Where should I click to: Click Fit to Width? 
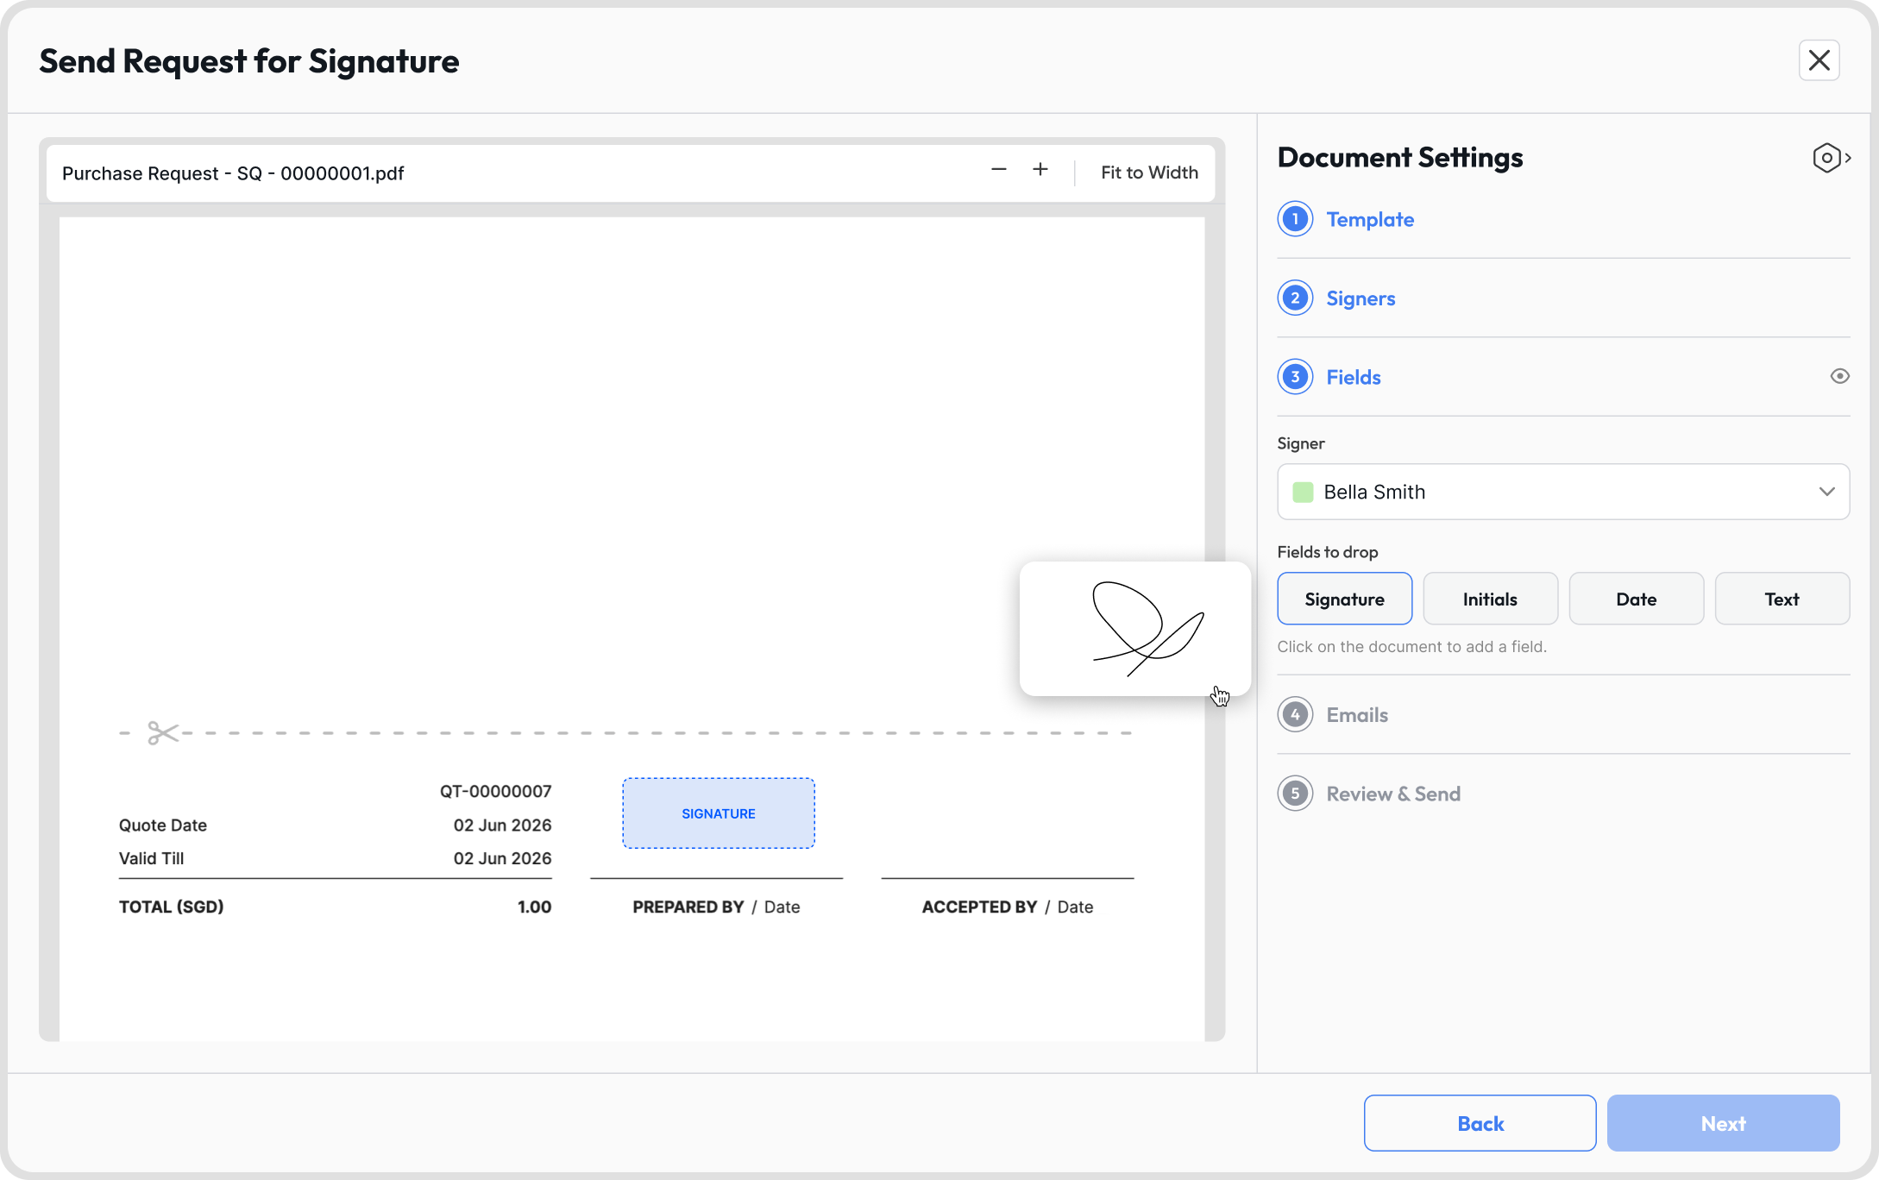[x=1149, y=173]
